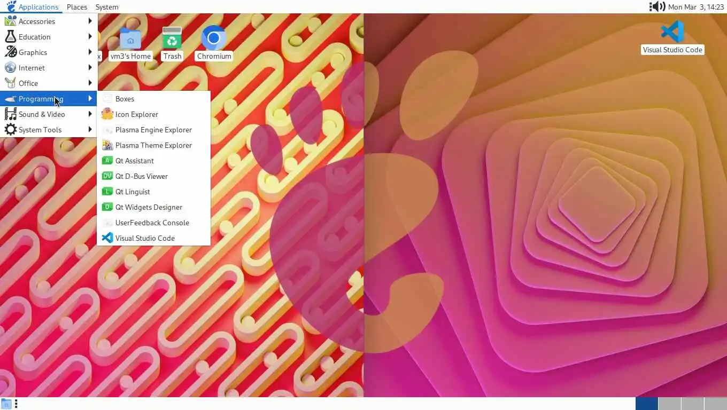The height and width of the screenshot is (410, 727).
Task: Open the Trash desktop icon
Action: tap(172, 43)
